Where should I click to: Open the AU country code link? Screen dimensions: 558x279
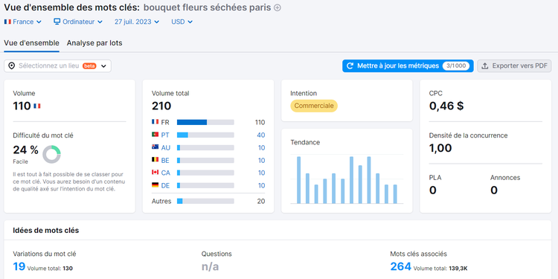(165, 148)
